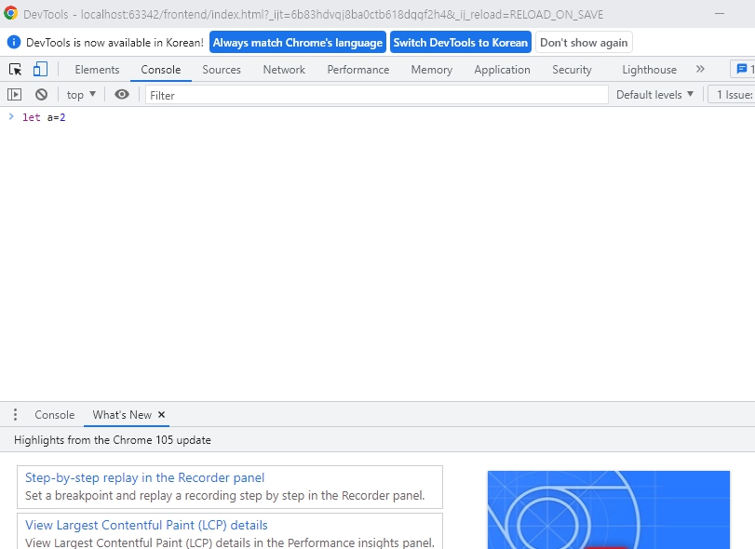This screenshot has height=549, width=755.
Task: Click the 1 Issue button
Action: click(x=733, y=95)
